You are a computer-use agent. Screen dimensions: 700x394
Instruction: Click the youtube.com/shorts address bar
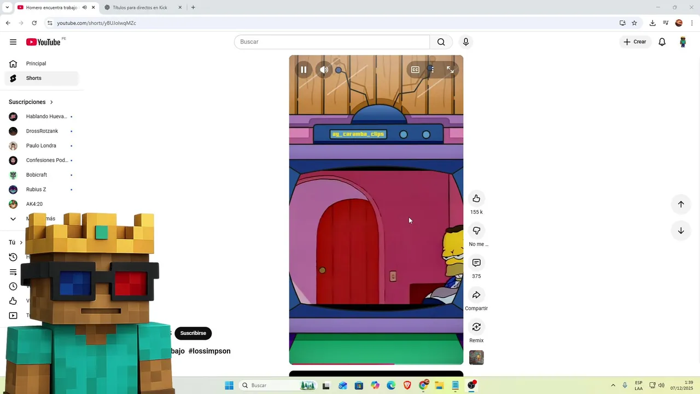(328, 23)
